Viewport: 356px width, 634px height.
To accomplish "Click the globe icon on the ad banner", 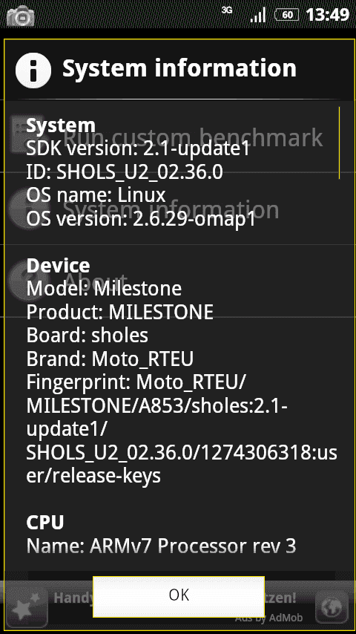I will 332,605.
